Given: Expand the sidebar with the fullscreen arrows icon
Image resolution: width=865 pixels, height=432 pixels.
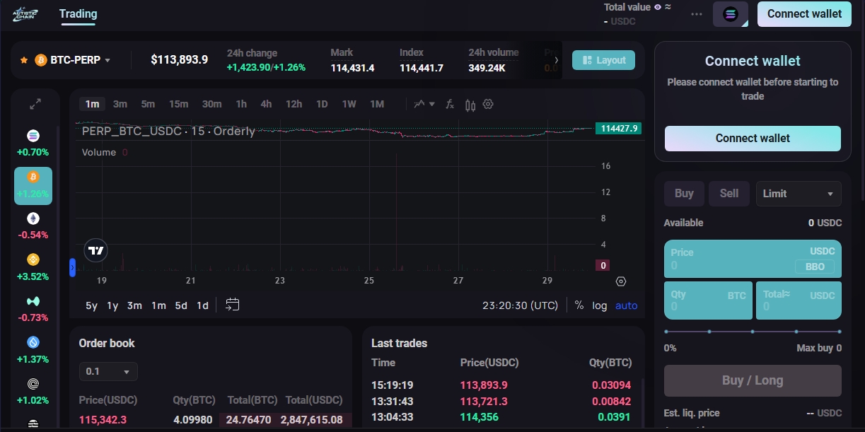Looking at the screenshot, I should point(35,105).
